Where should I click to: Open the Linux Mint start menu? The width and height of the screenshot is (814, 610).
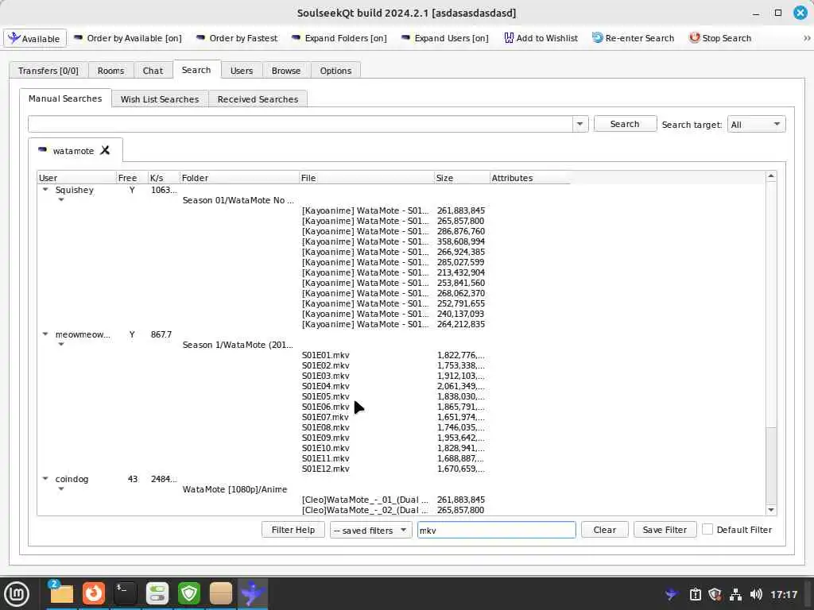pyautogui.click(x=17, y=594)
